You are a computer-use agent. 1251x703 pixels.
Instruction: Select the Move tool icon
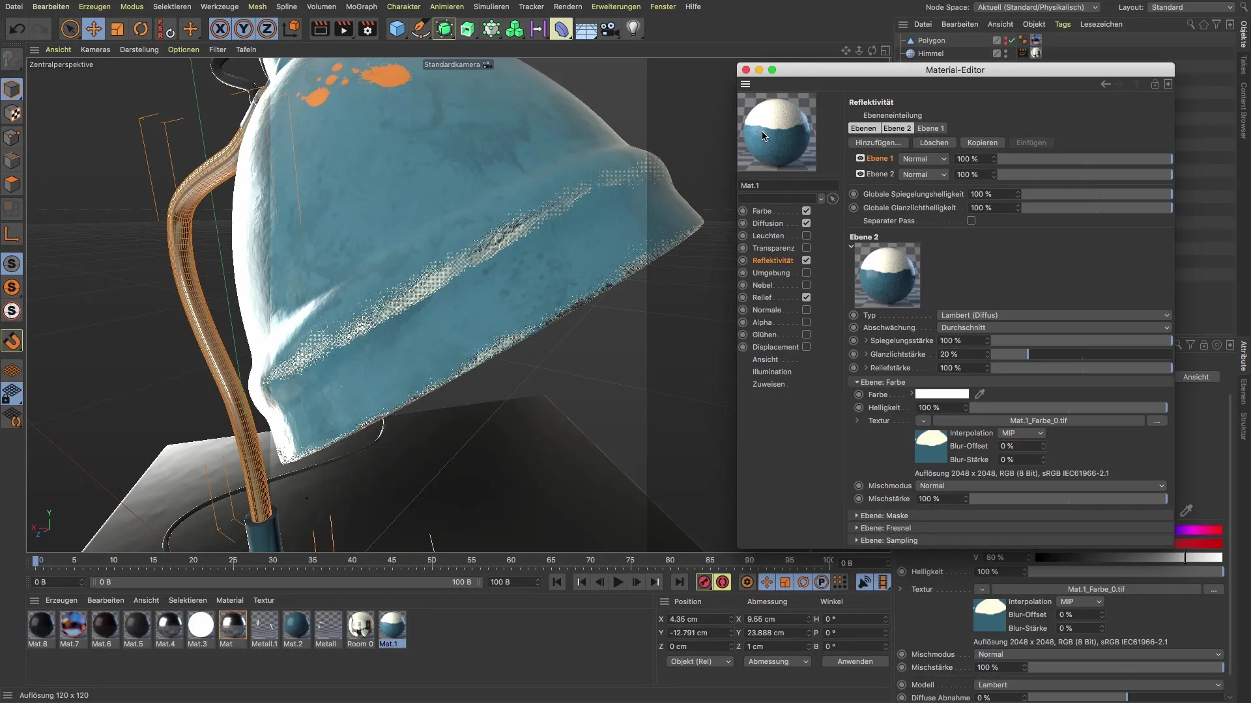tap(94, 29)
